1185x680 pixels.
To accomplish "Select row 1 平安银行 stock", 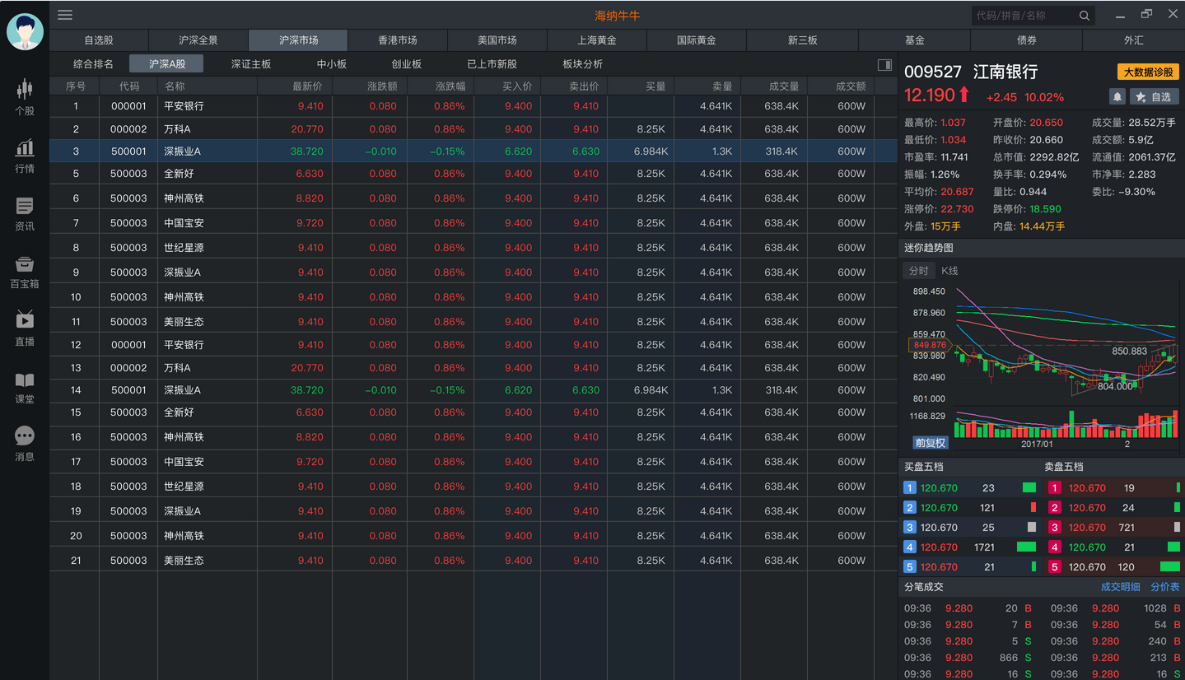I will point(474,106).
